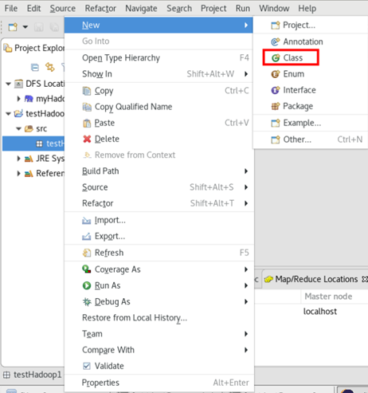This screenshot has height=393, width=368.
Task: Select Paste in context menu
Action: coord(159,123)
